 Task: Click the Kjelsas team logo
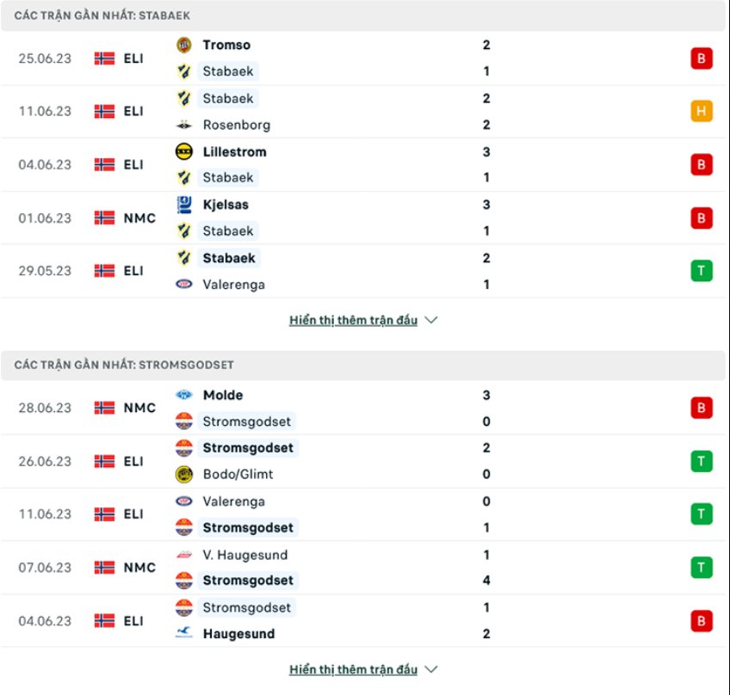click(184, 205)
